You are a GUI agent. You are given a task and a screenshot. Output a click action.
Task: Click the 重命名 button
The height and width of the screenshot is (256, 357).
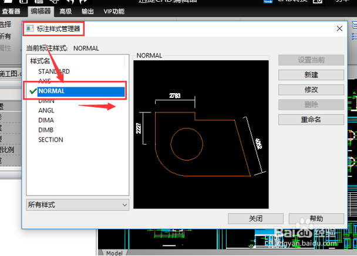pos(311,120)
